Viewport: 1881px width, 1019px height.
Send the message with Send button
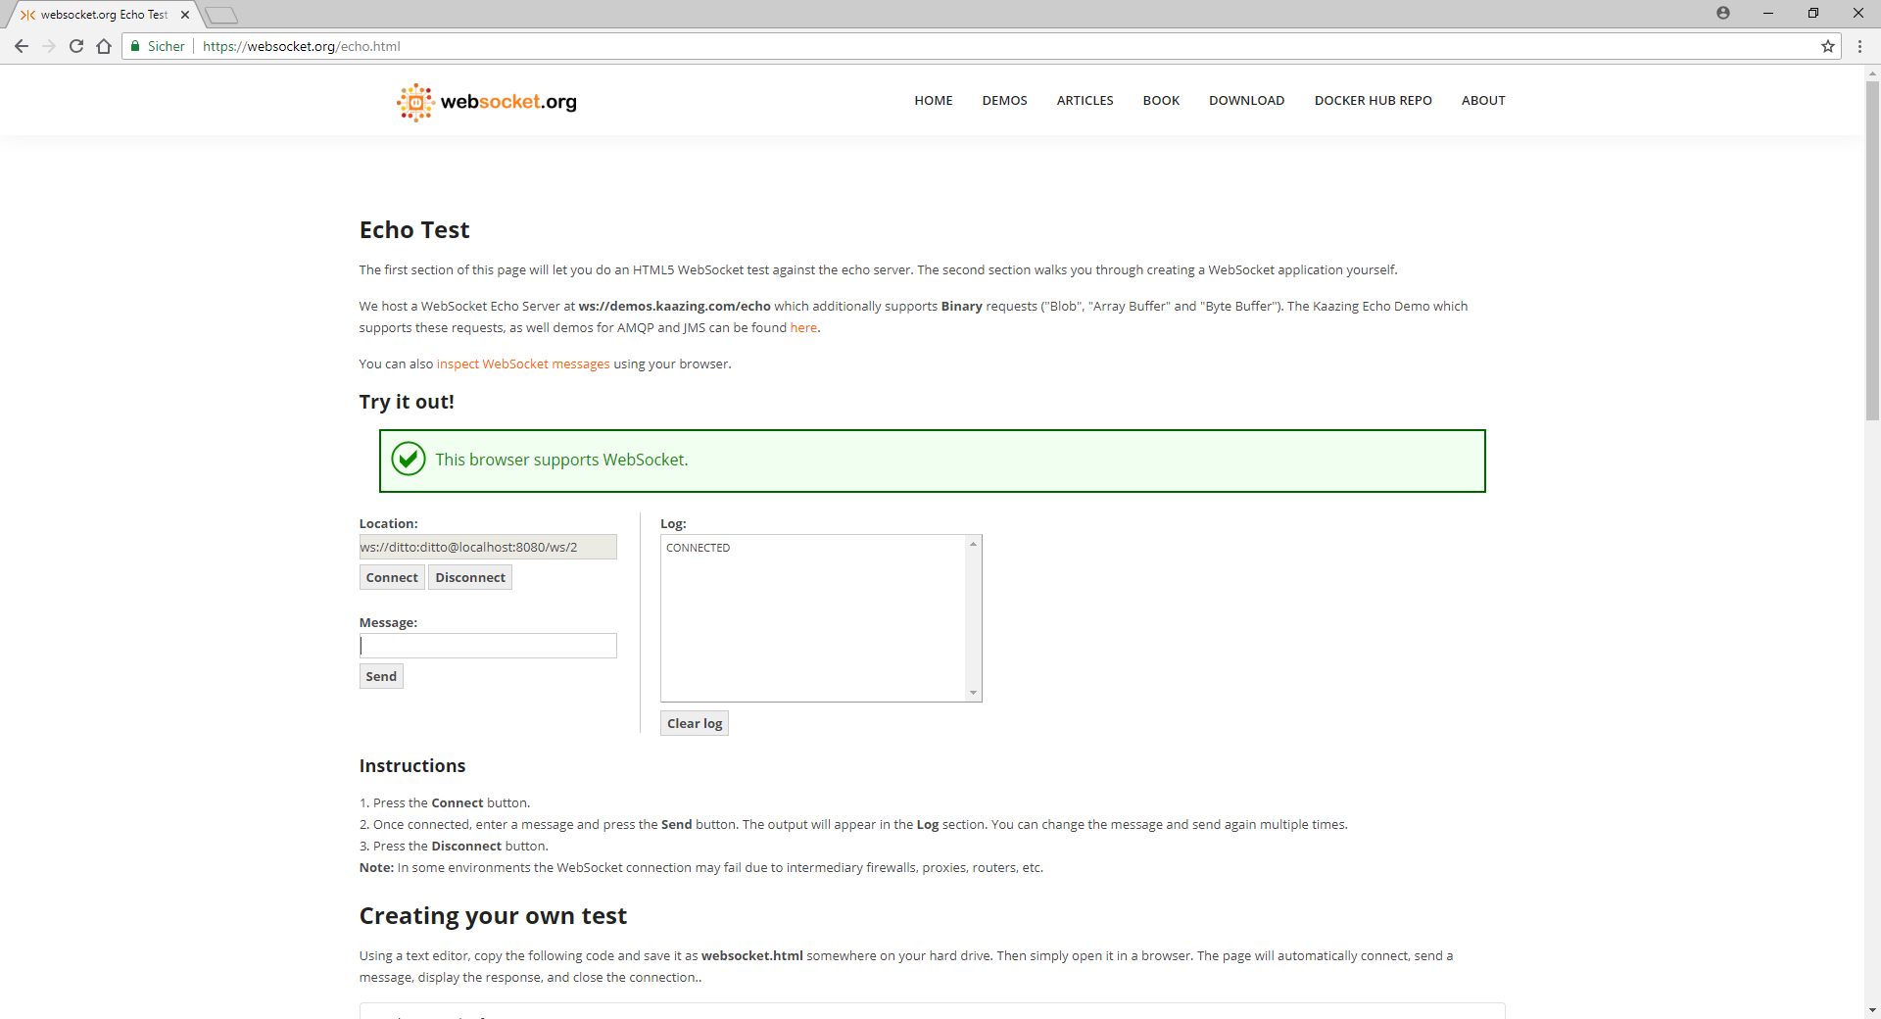point(381,676)
